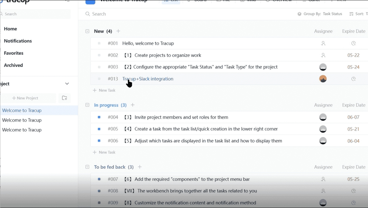The image size is (368, 208).
Task: Open the Group By: Task Status dropdown
Action: point(320,14)
